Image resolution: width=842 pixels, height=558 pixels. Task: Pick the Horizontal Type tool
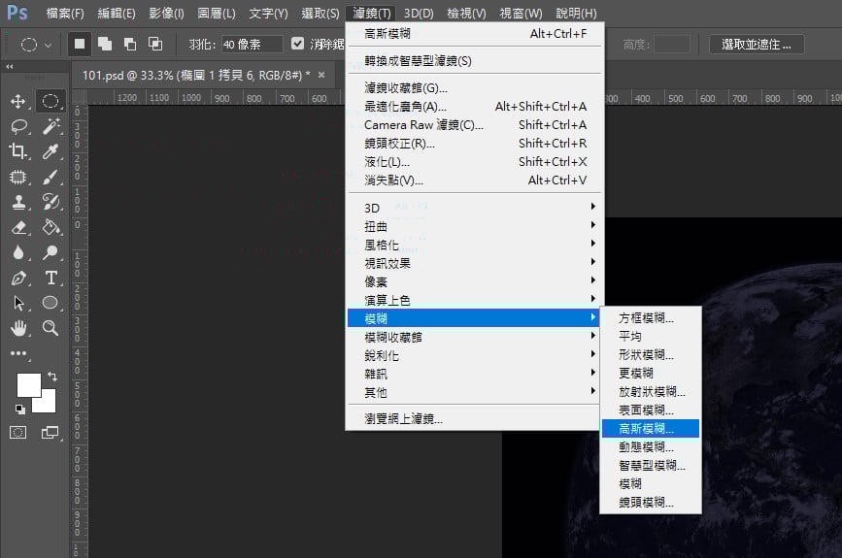click(51, 278)
